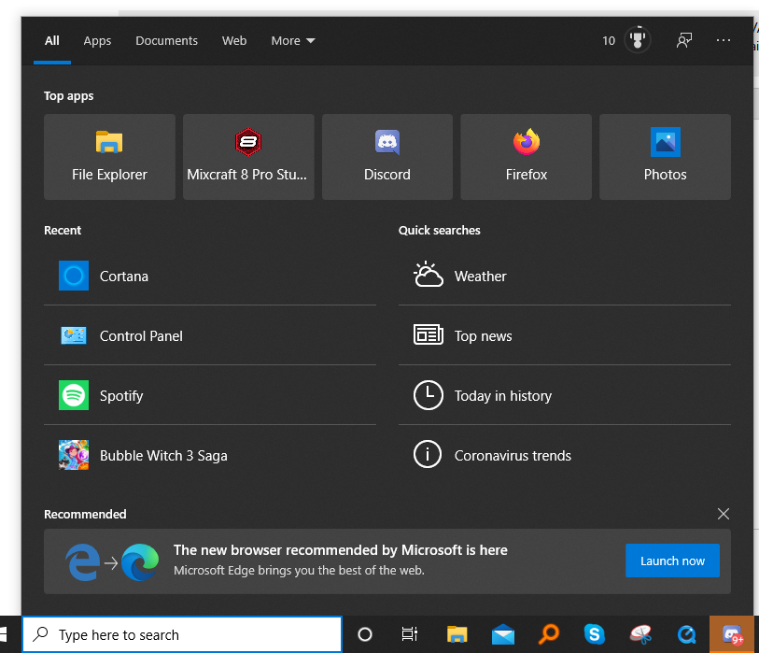Viewport: 759px width, 653px height.
Task: Open File Explorer taskbar icon
Action: [457, 634]
